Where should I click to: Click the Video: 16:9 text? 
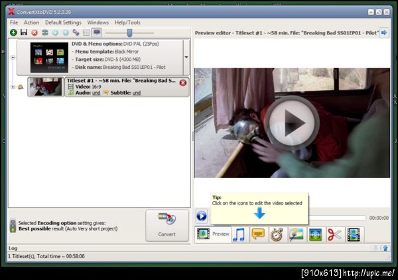[88, 87]
